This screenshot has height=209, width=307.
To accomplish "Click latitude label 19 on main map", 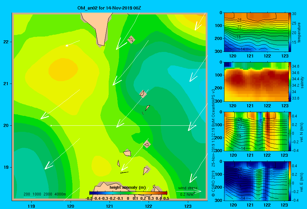I will point(6,167).
